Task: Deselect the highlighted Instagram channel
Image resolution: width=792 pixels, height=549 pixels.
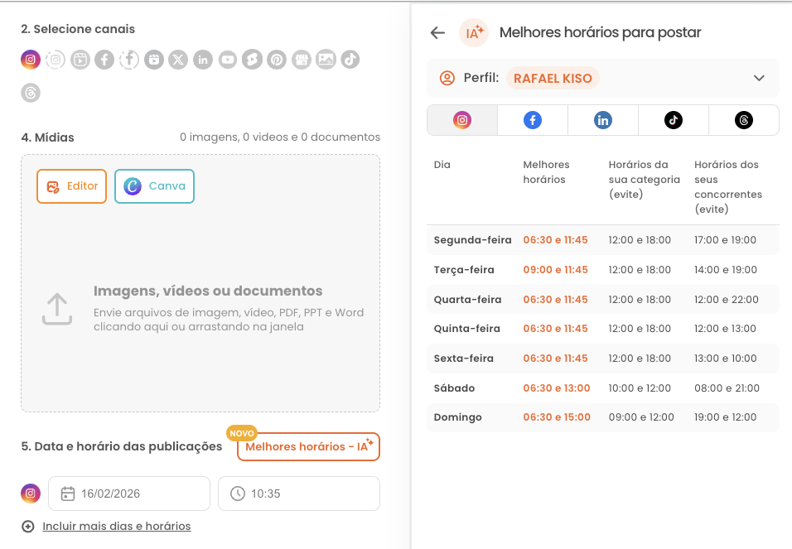Action: click(x=31, y=60)
